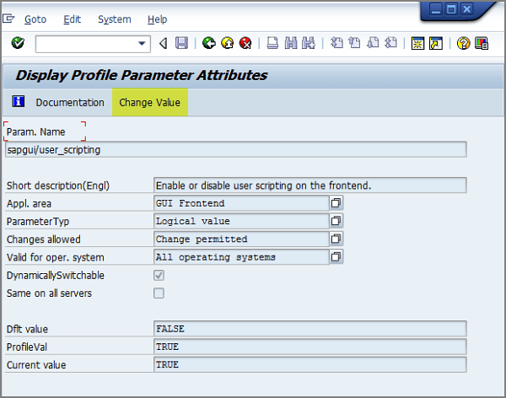
Task: Toggle the DynamicallySwitchable checkbox
Action: click(x=159, y=276)
